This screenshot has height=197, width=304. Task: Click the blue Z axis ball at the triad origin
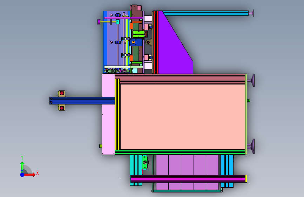pyautogui.click(x=22, y=175)
